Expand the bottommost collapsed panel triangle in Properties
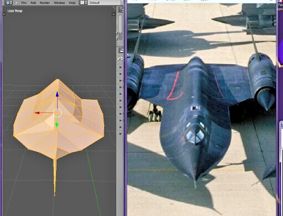This screenshot has height=216, width=283. 121,133
